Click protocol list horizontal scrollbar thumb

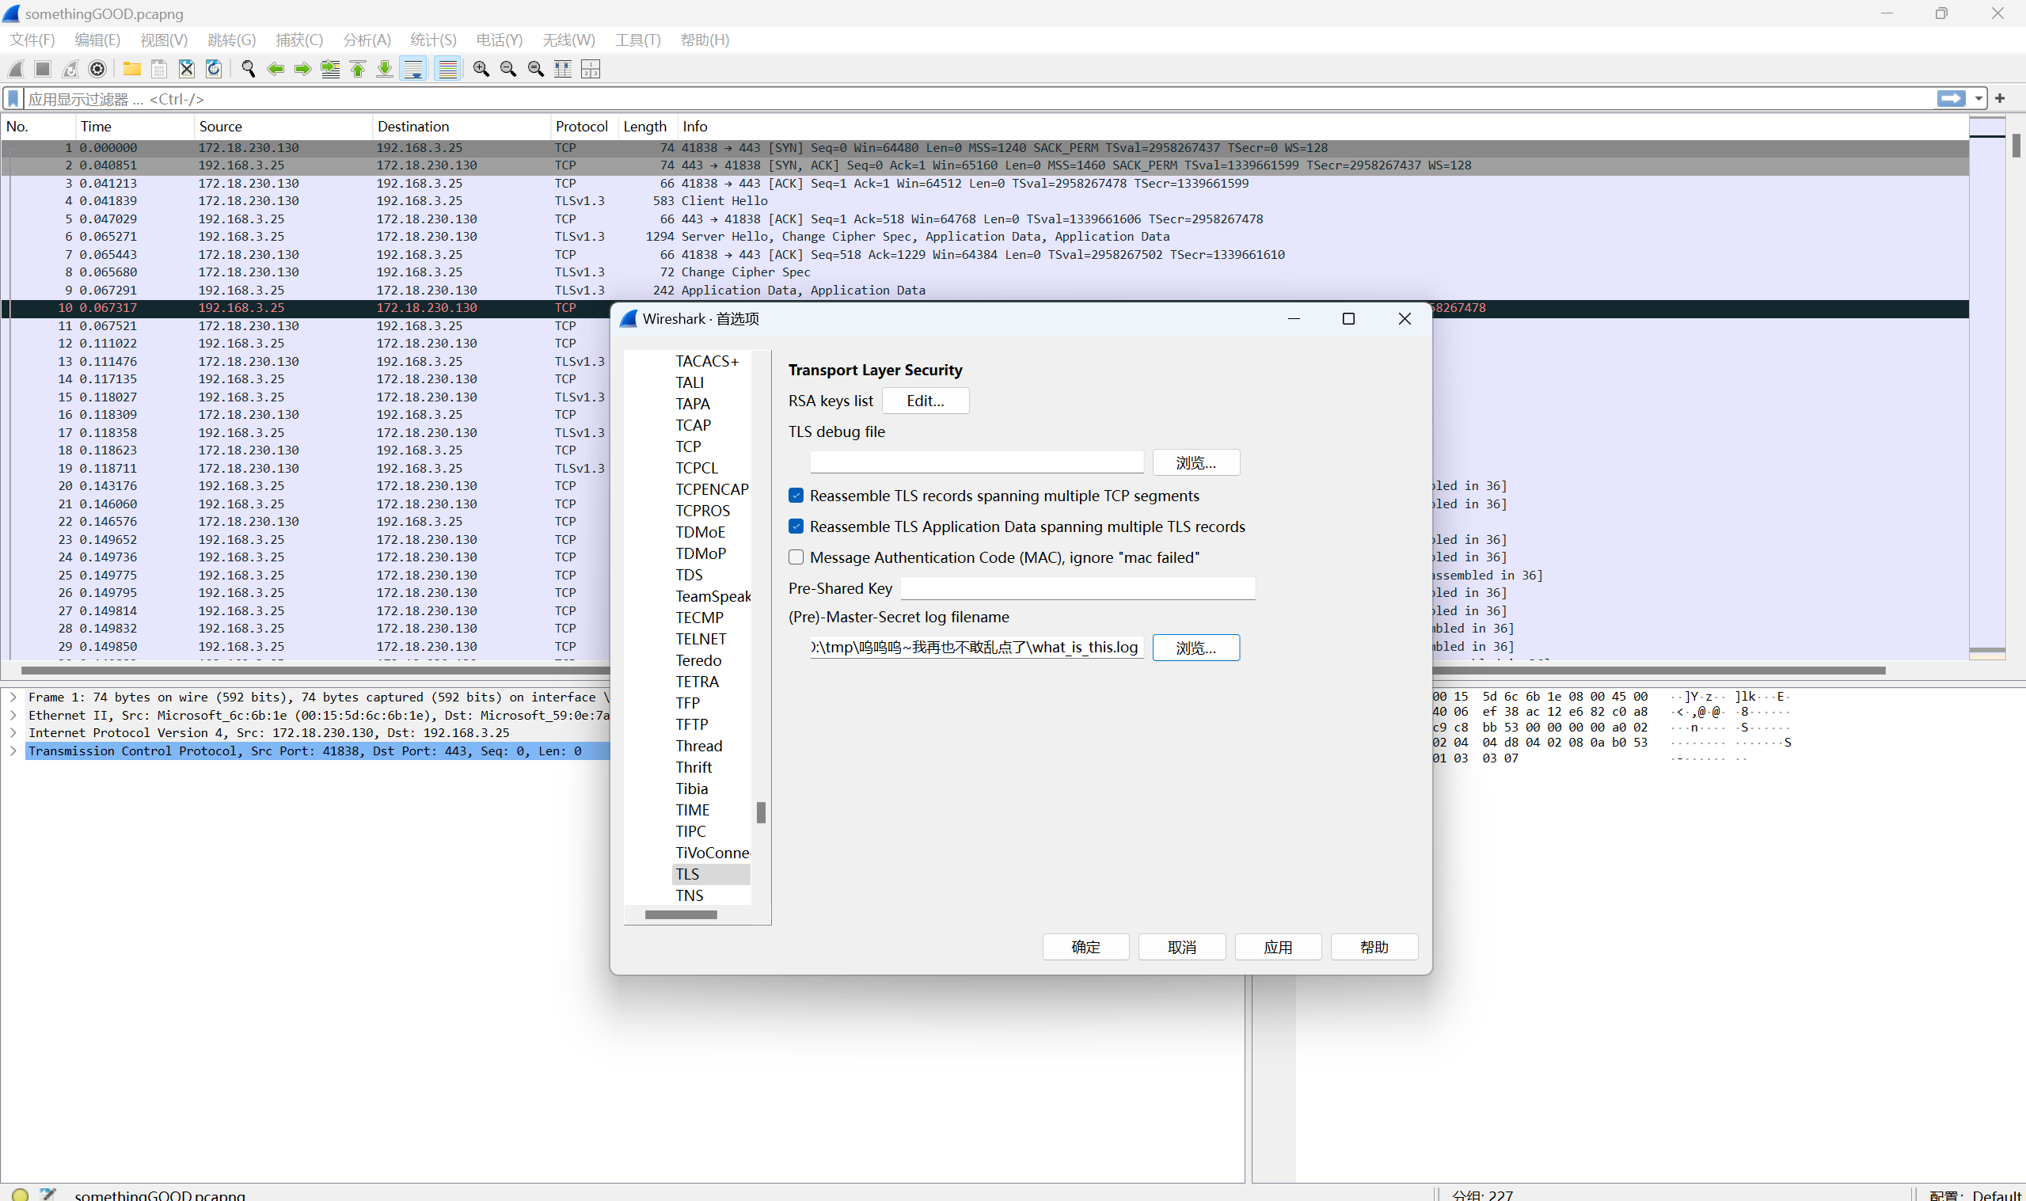[681, 914]
